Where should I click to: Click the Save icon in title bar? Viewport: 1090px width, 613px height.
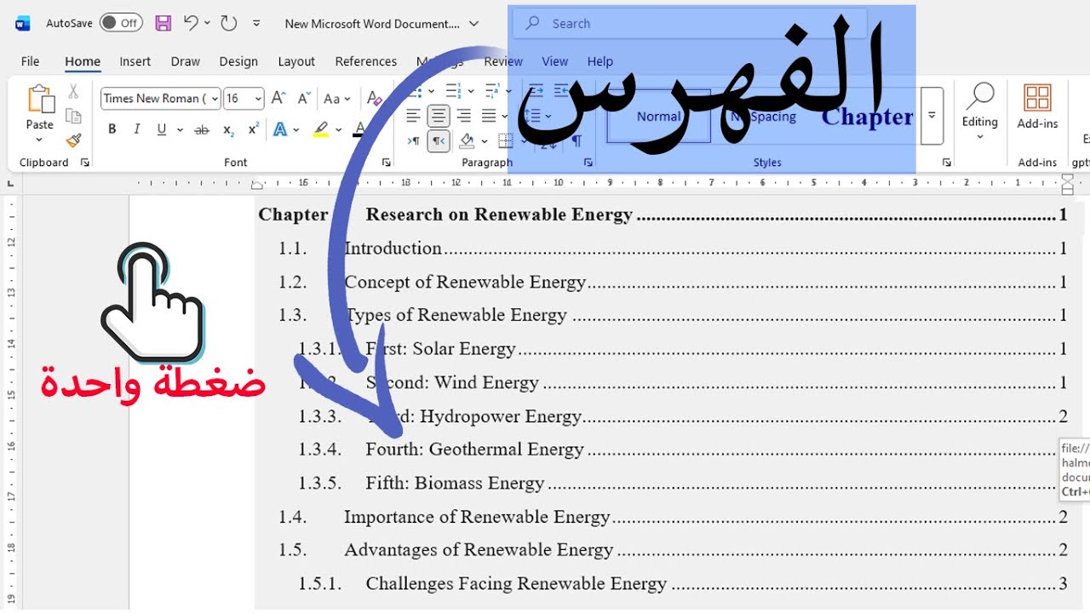pyautogui.click(x=163, y=24)
